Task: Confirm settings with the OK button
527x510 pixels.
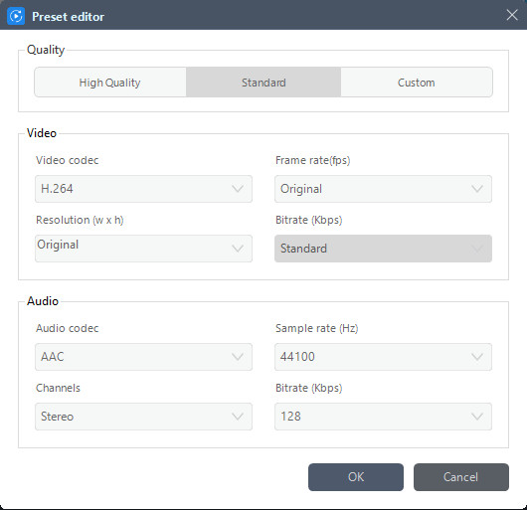Action: tap(356, 477)
